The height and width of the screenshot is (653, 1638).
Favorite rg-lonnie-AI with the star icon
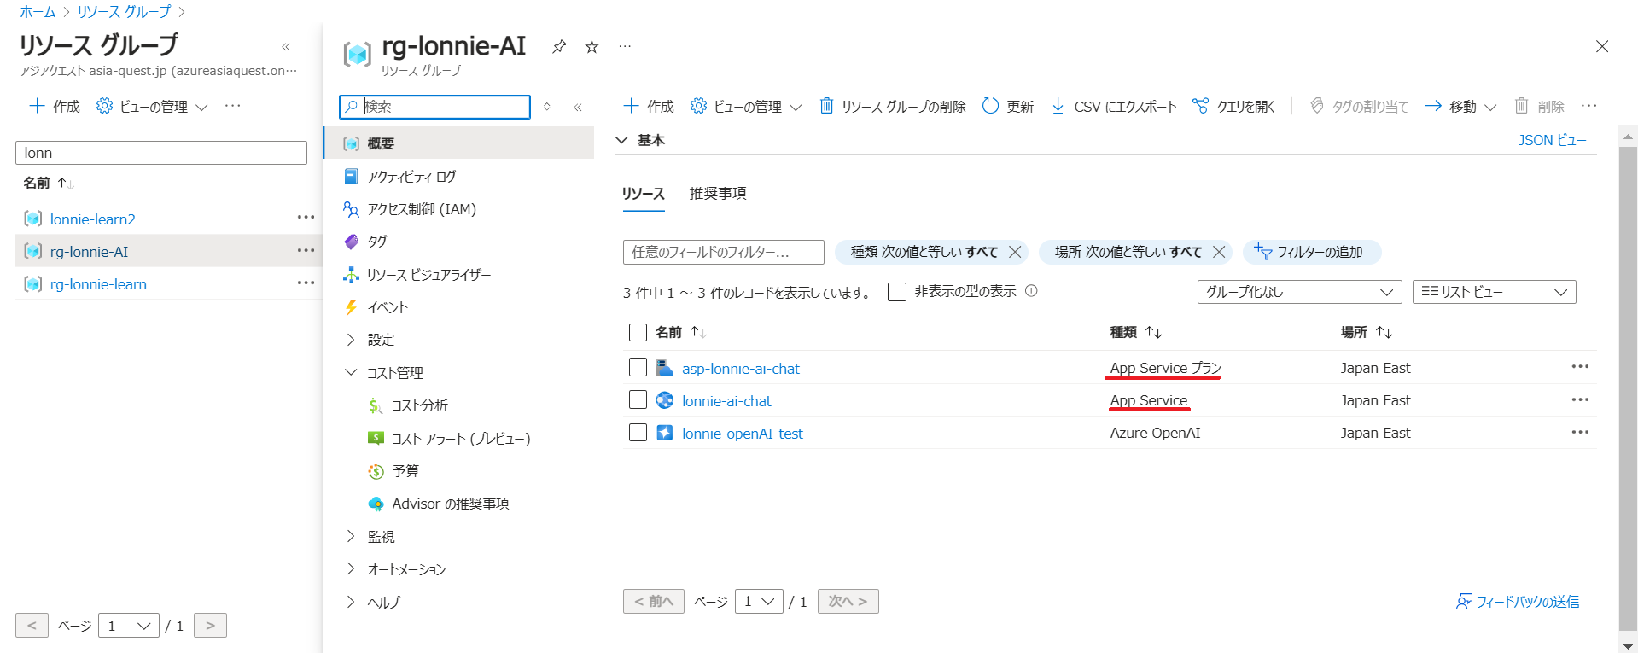pyautogui.click(x=592, y=46)
